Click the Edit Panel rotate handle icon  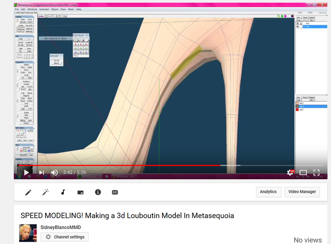click(x=86, y=40)
